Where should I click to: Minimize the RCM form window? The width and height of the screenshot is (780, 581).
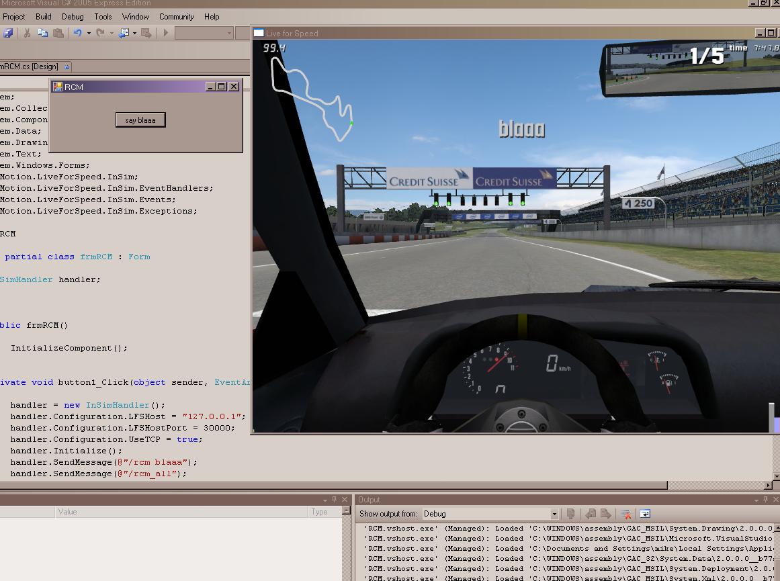pos(211,87)
